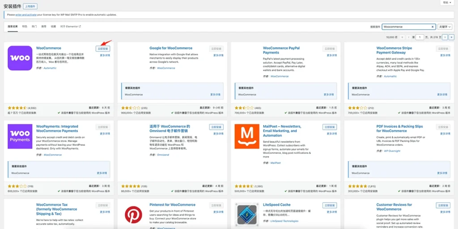Open the LiteSpeed Cache title link
Viewport: 458px width, 229px height.
(x=276, y=205)
